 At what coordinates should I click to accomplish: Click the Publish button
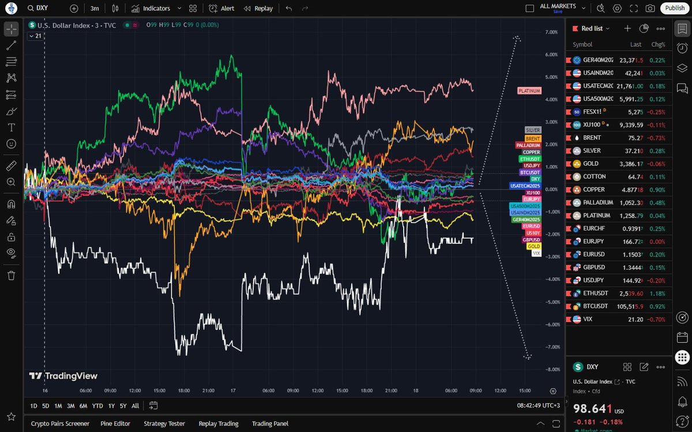coord(674,8)
